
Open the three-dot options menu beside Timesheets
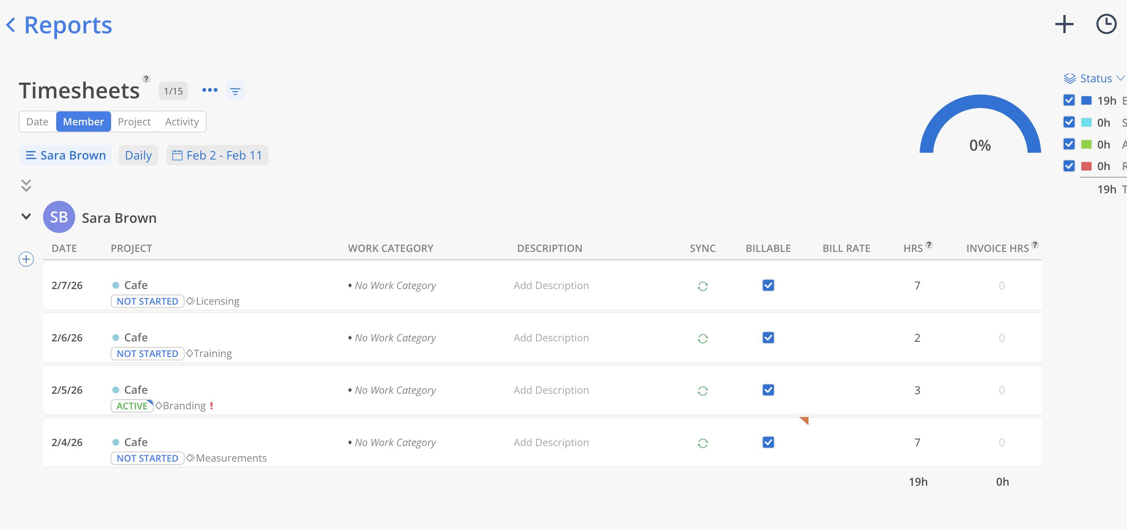pyautogui.click(x=210, y=90)
